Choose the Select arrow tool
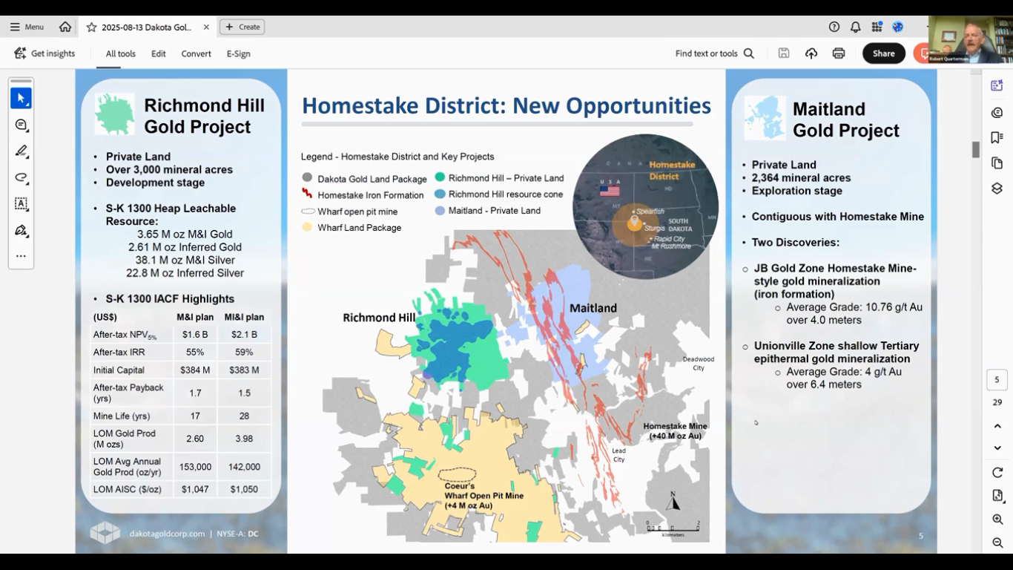 (x=21, y=98)
